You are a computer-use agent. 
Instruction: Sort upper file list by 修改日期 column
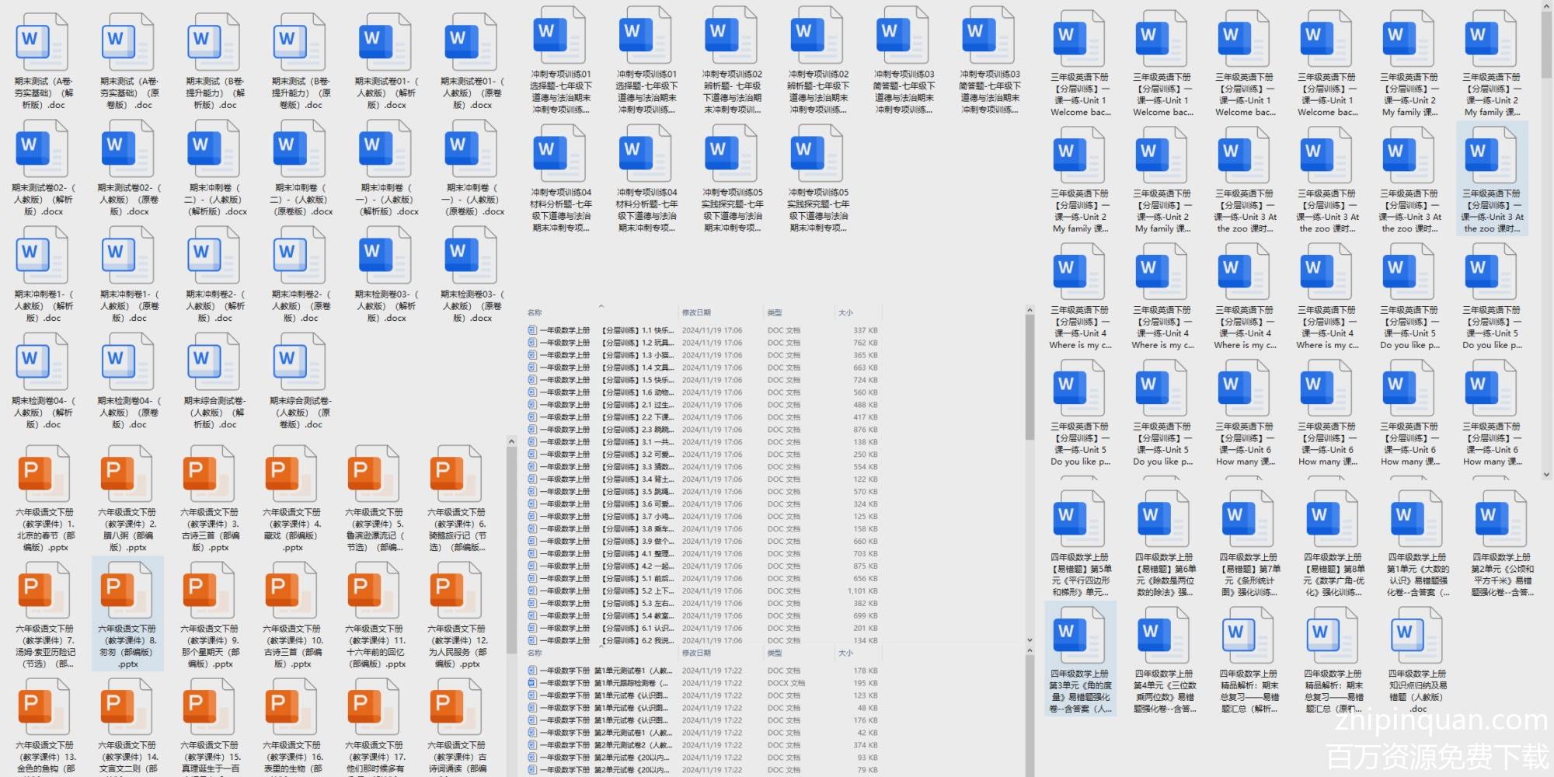696,312
